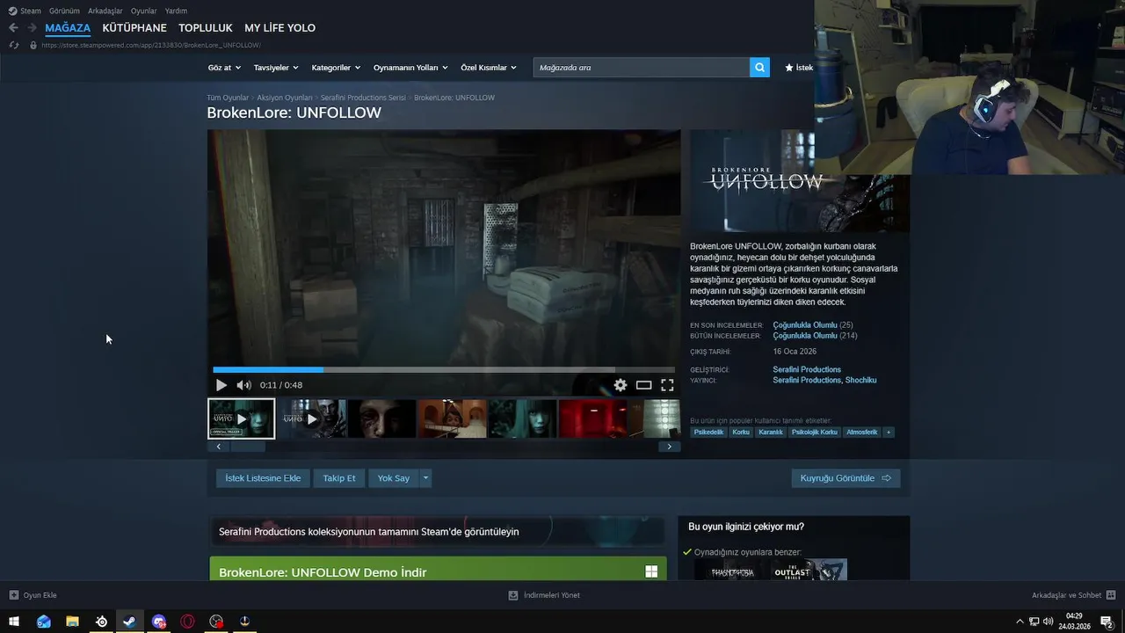Show hidden system tray icons
The width and height of the screenshot is (1125, 633).
pyautogui.click(x=1020, y=622)
